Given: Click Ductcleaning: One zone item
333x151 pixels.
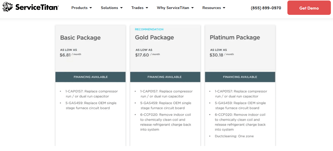Looking at the screenshot, I should (234, 136).
